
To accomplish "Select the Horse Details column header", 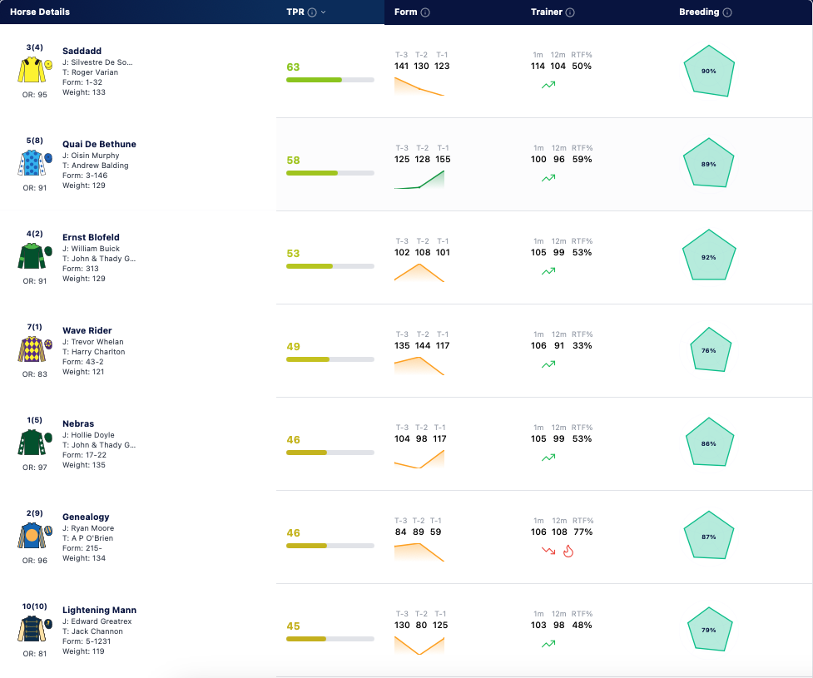I will pos(40,12).
